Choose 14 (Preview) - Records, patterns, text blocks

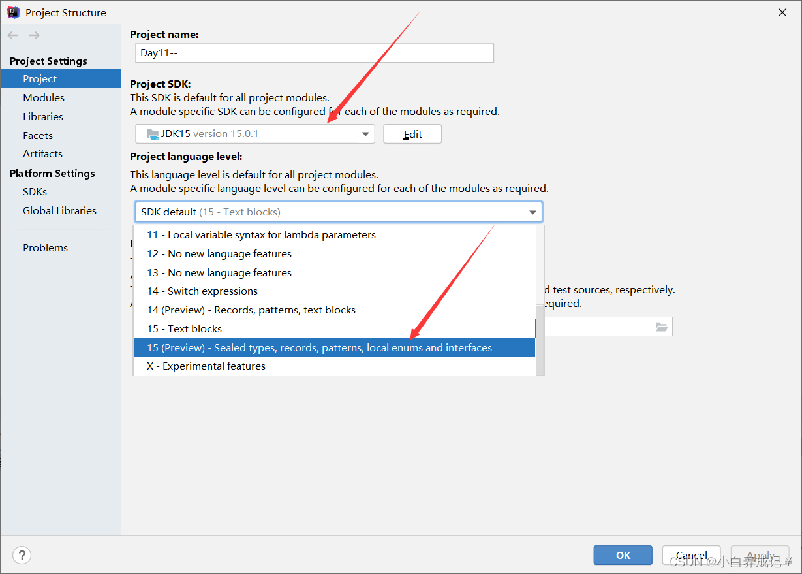pyautogui.click(x=334, y=310)
